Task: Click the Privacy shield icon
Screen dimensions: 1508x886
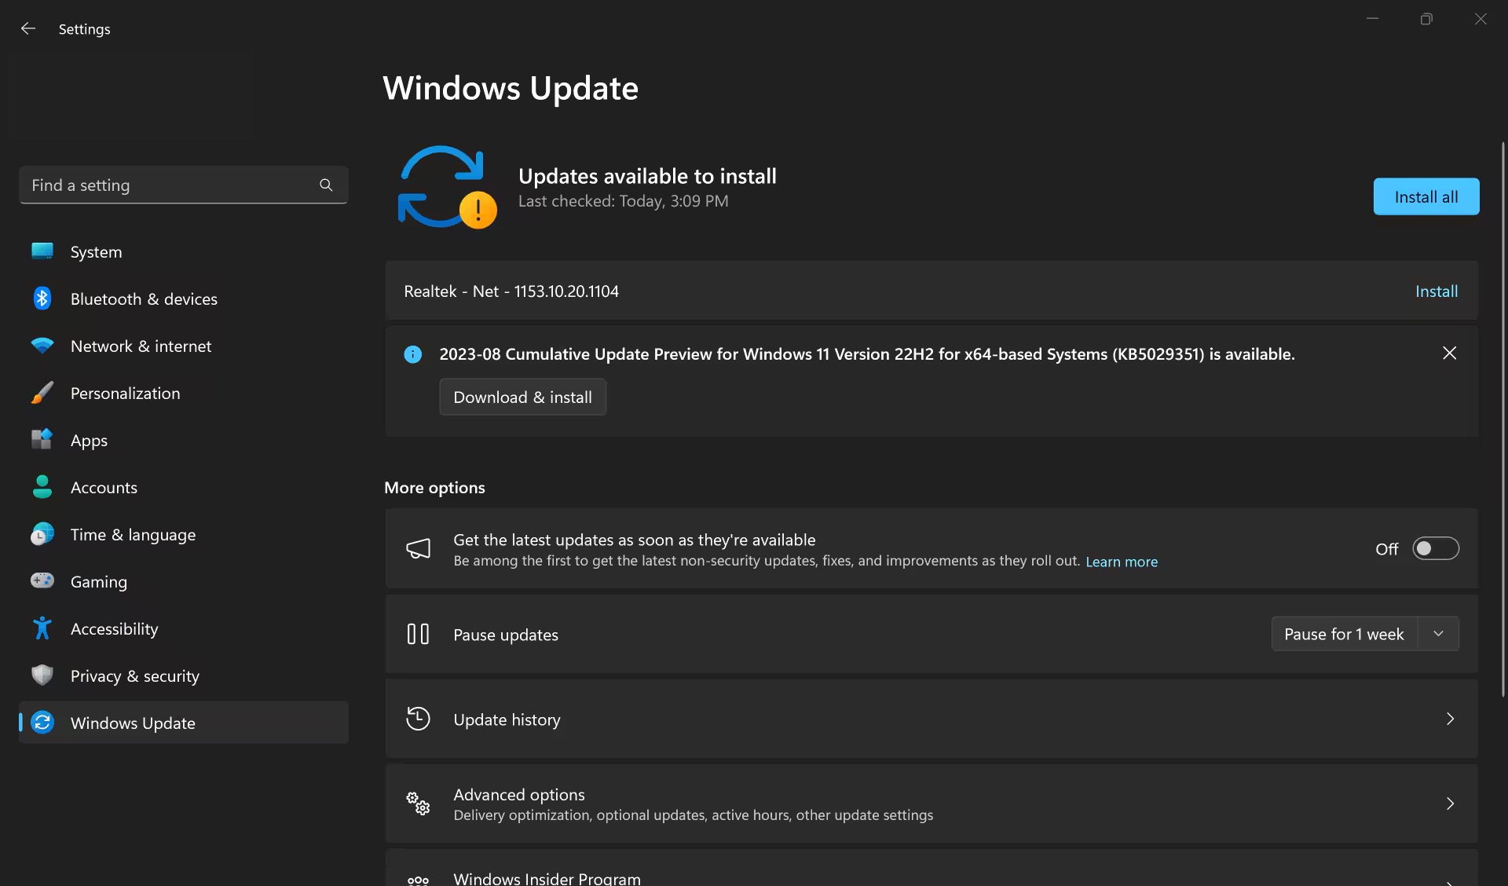Action: click(x=42, y=675)
